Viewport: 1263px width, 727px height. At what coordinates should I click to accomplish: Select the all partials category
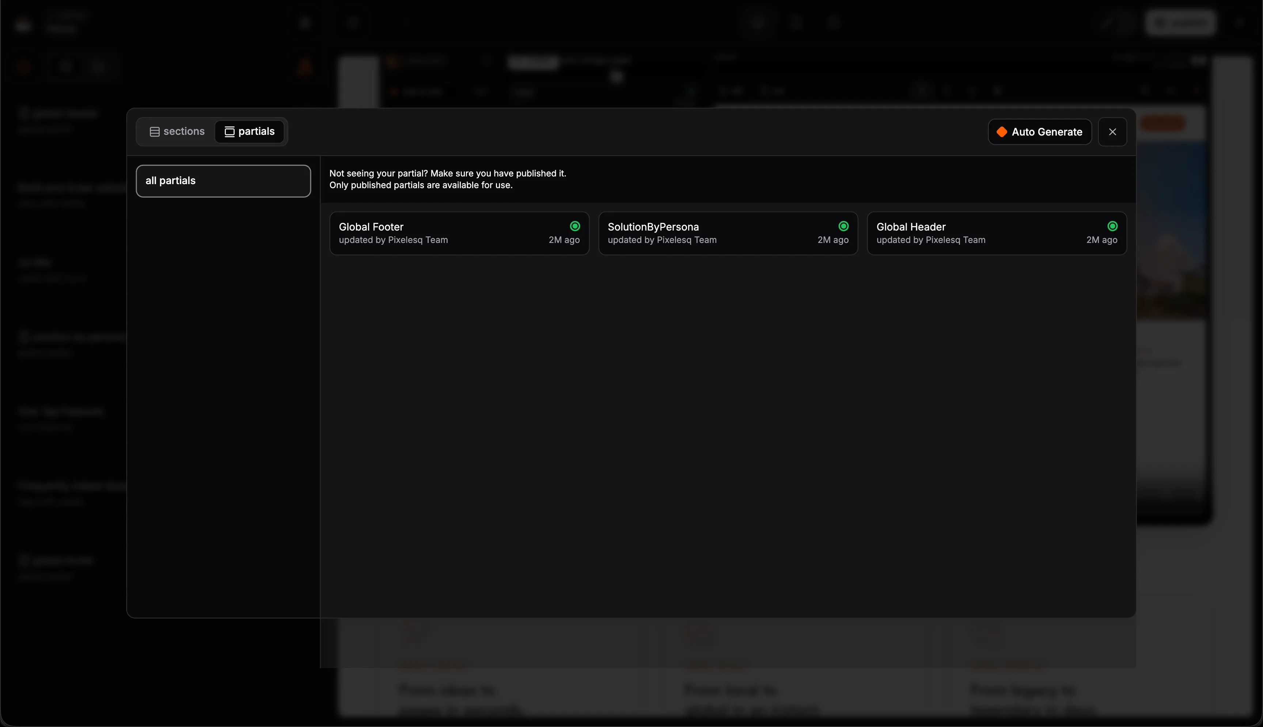(x=223, y=181)
